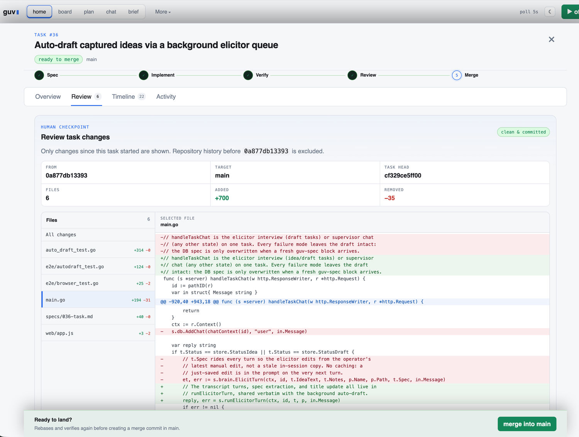Open the chat tab
Image resolution: width=579 pixels, height=437 pixels.
(x=111, y=12)
